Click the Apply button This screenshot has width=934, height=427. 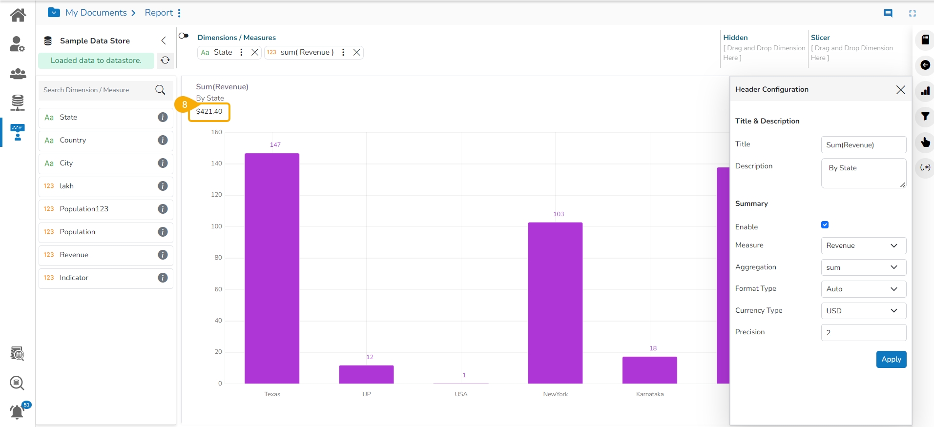[x=891, y=359]
